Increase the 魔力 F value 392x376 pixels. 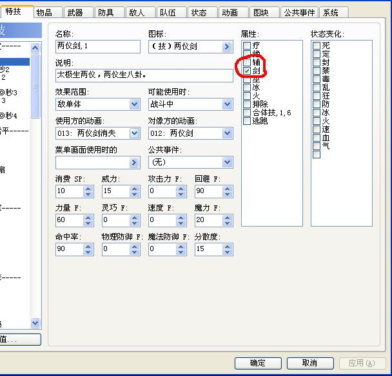(227, 218)
